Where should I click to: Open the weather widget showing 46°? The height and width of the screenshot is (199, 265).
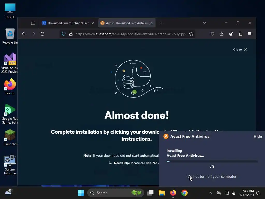9,192
